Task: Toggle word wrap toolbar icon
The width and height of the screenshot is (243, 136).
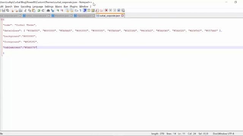Action: pos(76,11)
